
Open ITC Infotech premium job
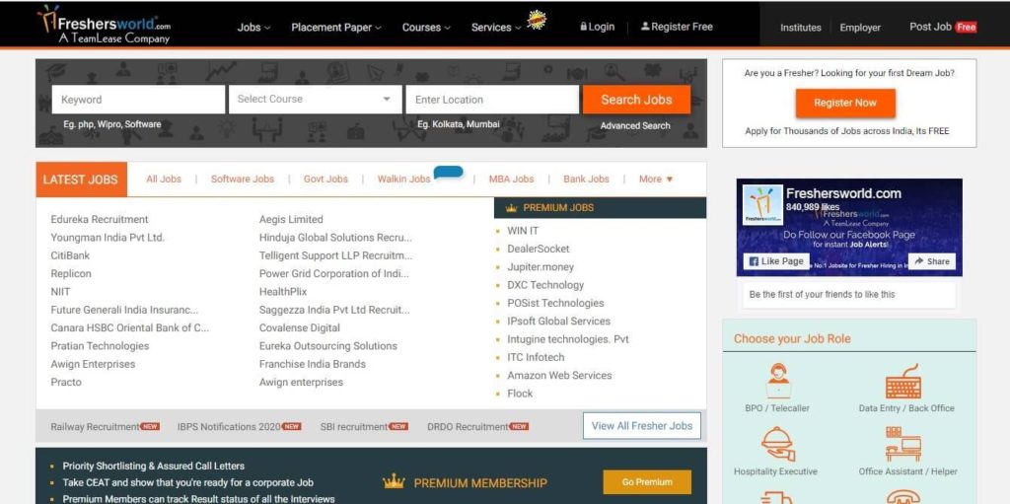point(536,356)
